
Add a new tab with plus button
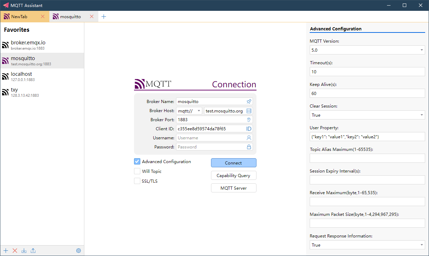point(104,17)
